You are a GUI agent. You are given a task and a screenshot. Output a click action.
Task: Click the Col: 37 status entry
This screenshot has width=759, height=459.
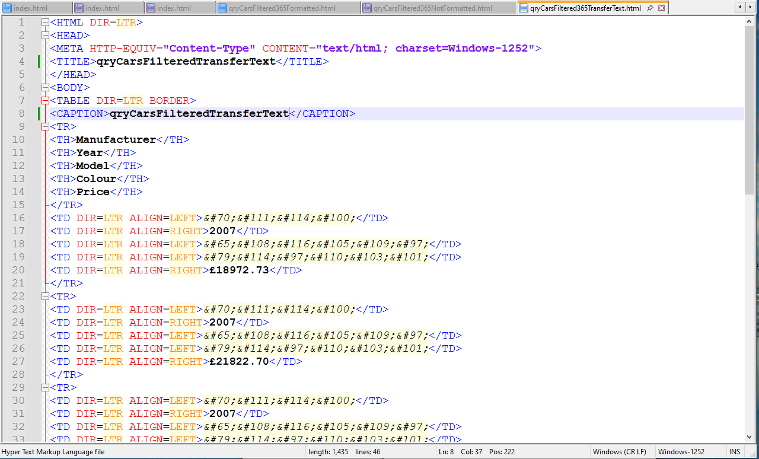pos(471,452)
